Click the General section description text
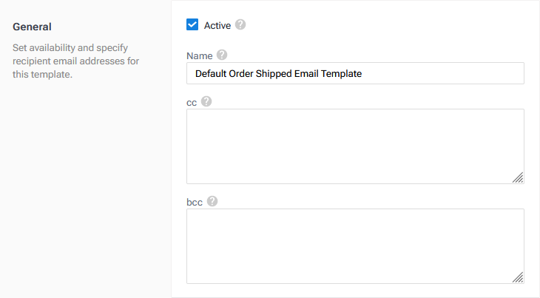 click(x=75, y=61)
